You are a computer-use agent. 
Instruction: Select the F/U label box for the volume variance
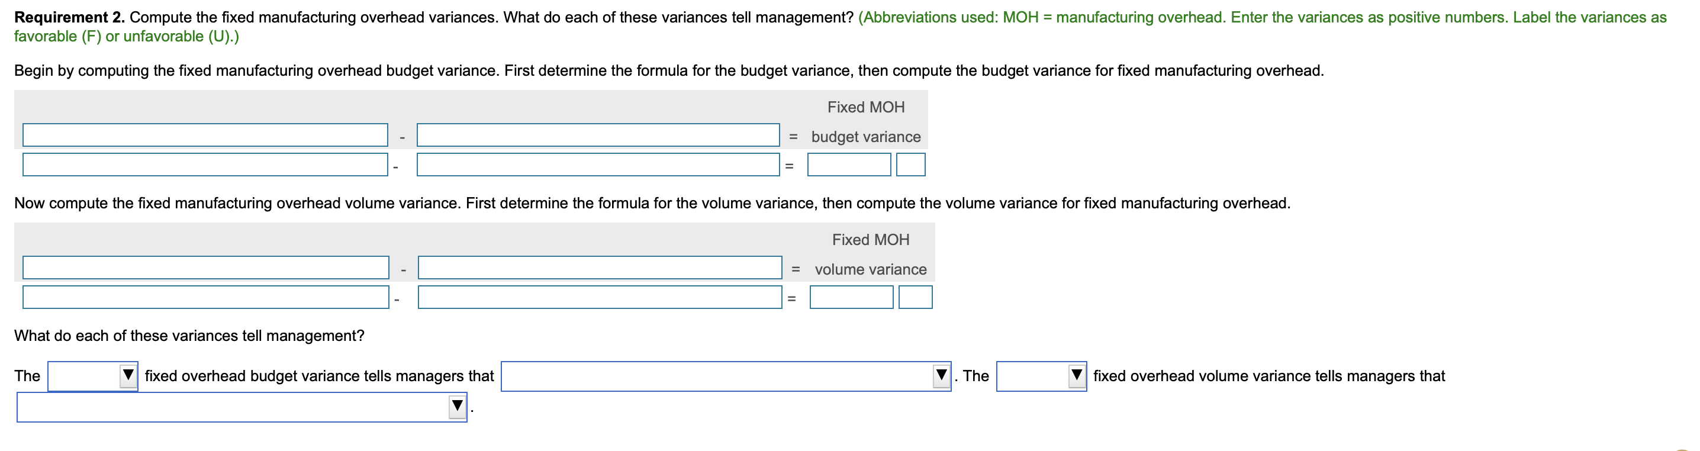click(915, 298)
